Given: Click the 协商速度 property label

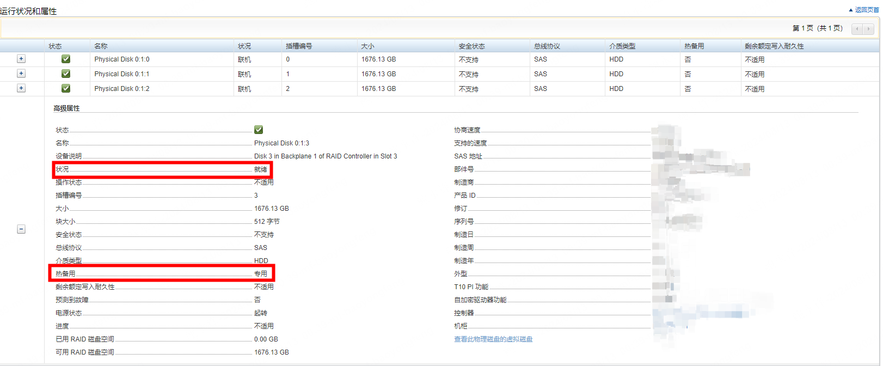Looking at the screenshot, I should click(x=467, y=130).
